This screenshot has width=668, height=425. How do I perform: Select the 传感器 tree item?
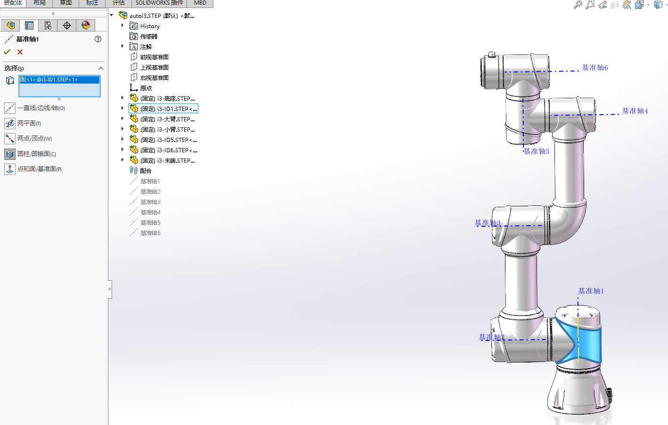(x=144, y=36)
